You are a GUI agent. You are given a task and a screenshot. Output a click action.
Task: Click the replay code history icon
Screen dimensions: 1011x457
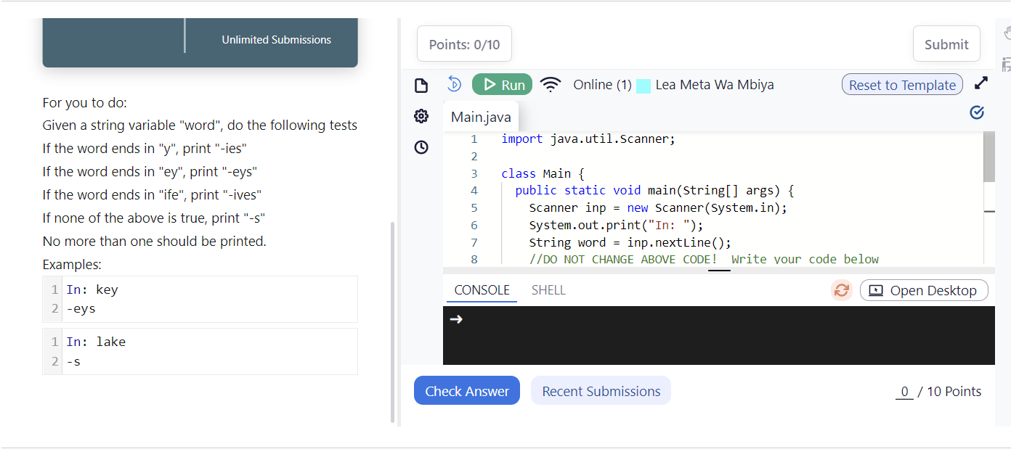coord(454,84)
